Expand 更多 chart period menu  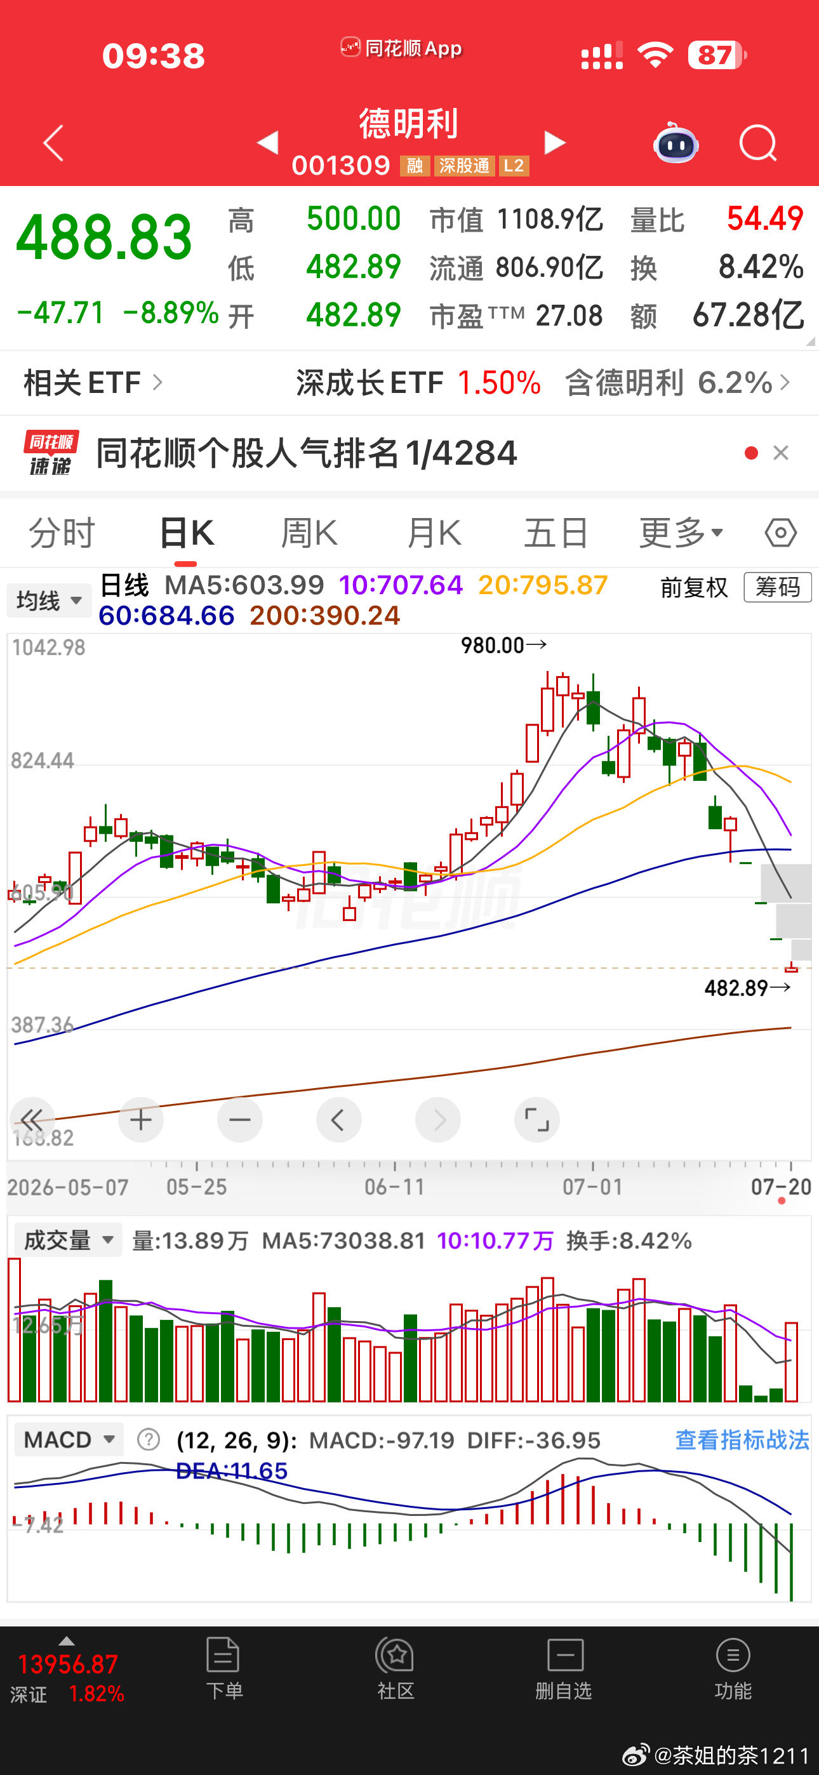point(681,533)
